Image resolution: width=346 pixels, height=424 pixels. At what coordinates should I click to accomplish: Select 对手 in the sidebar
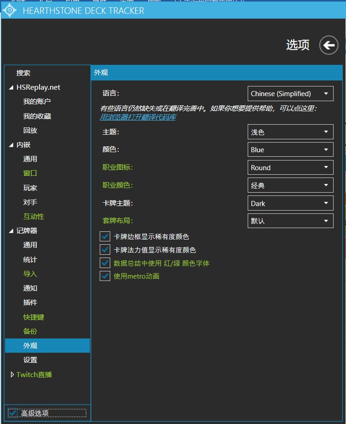point(30,202)
